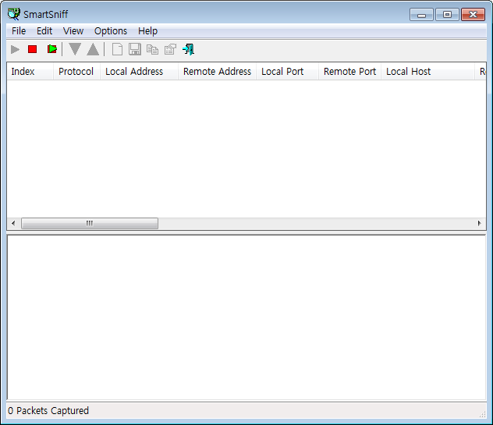Screen dimensions: 493x425
Task: Click the SmartSniff title bar app icon
Action: pos(14,14)
